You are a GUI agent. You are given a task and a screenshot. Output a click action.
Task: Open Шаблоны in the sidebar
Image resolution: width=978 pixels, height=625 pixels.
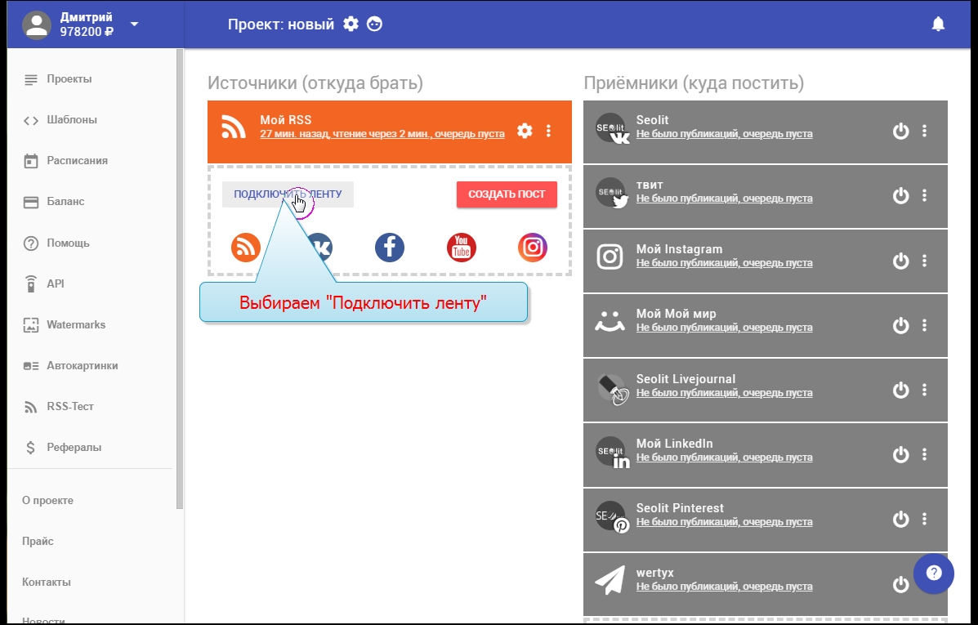point(72,120)
